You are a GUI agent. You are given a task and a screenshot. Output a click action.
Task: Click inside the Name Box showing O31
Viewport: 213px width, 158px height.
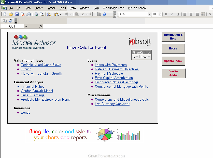[12, 26]
